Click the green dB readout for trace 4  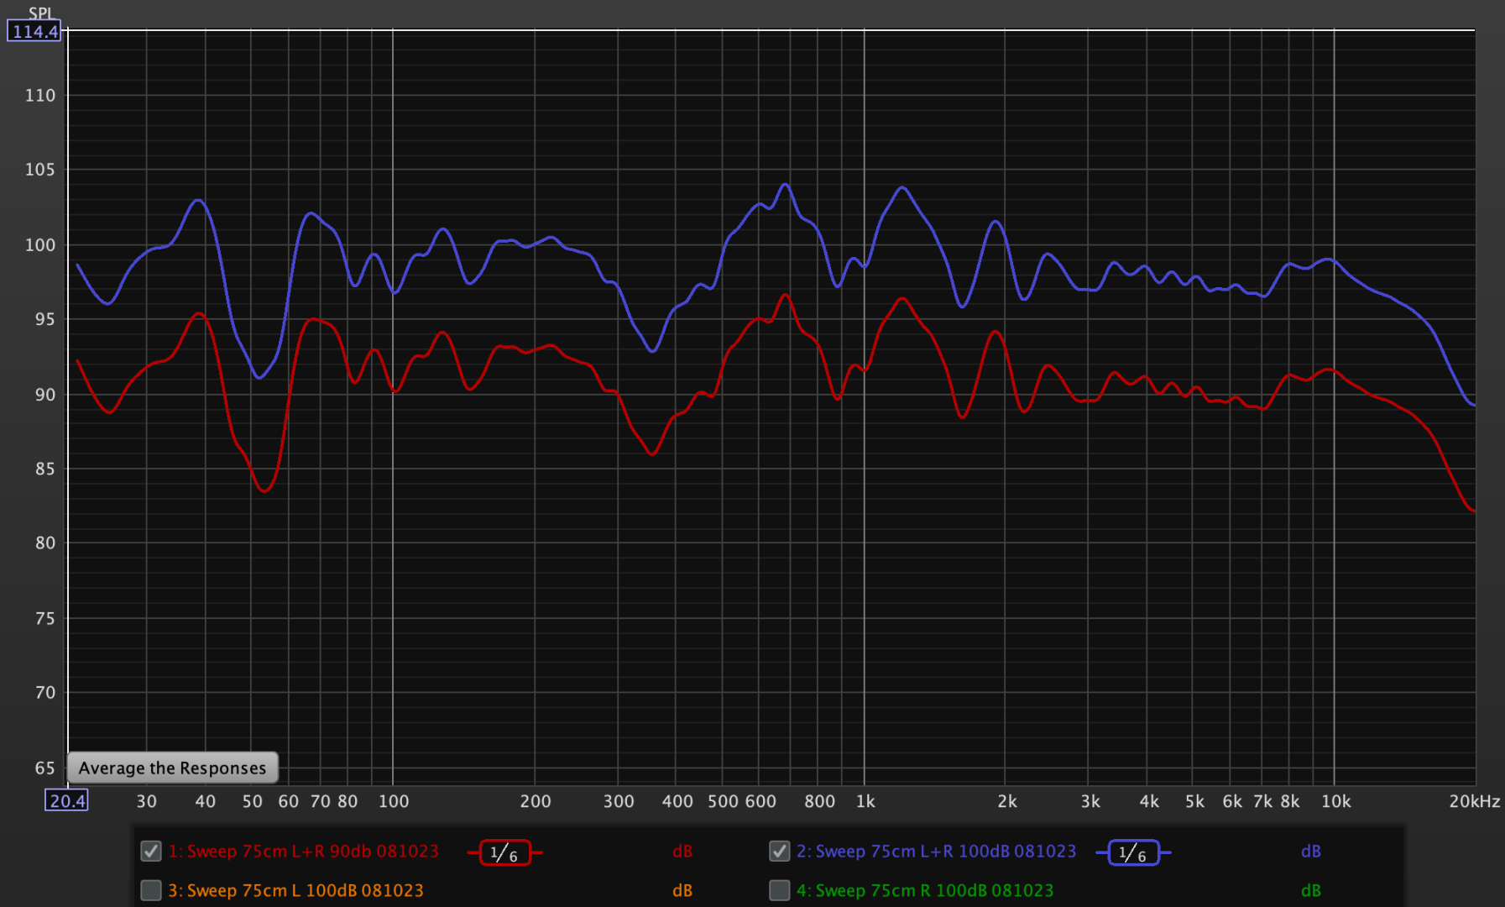pyautogui.click(x=1311, y=890)
